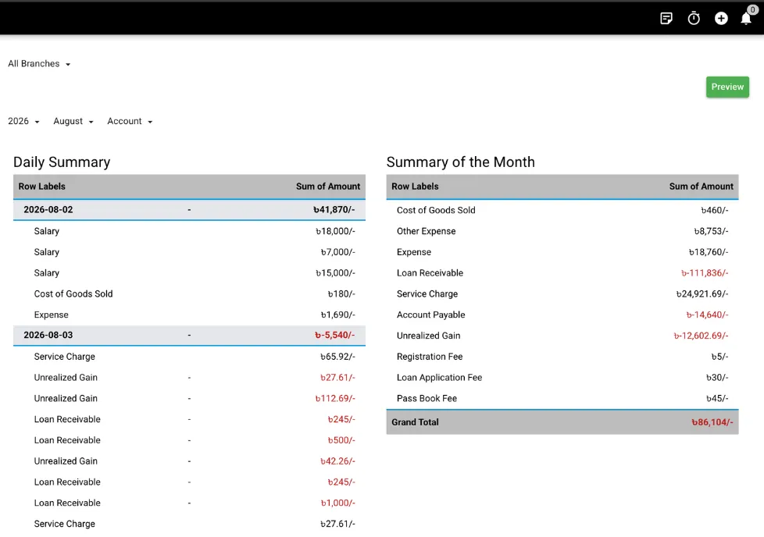Select the ৳18,760/- Expense amount
This screenshot has height=537, width=764.
click(x=709, y=252)
